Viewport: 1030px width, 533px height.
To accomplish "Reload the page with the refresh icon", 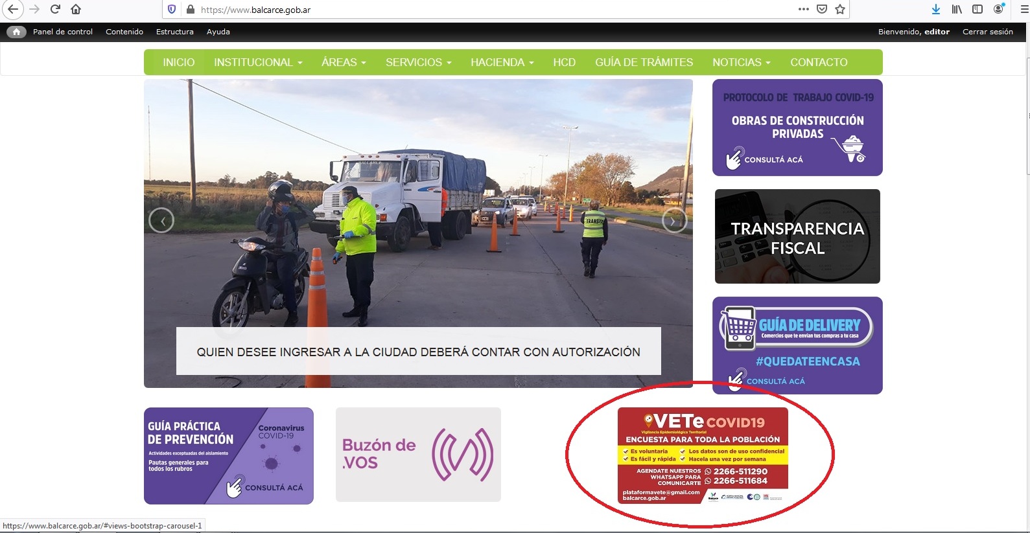I will (55, 9).
